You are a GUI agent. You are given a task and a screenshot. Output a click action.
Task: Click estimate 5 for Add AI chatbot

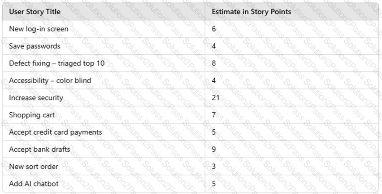(214, 184)
